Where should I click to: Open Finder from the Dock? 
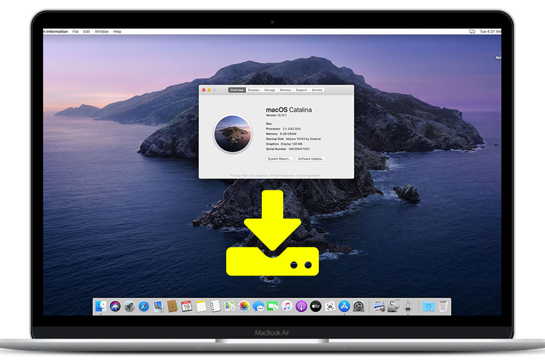(x=101, y=306)
